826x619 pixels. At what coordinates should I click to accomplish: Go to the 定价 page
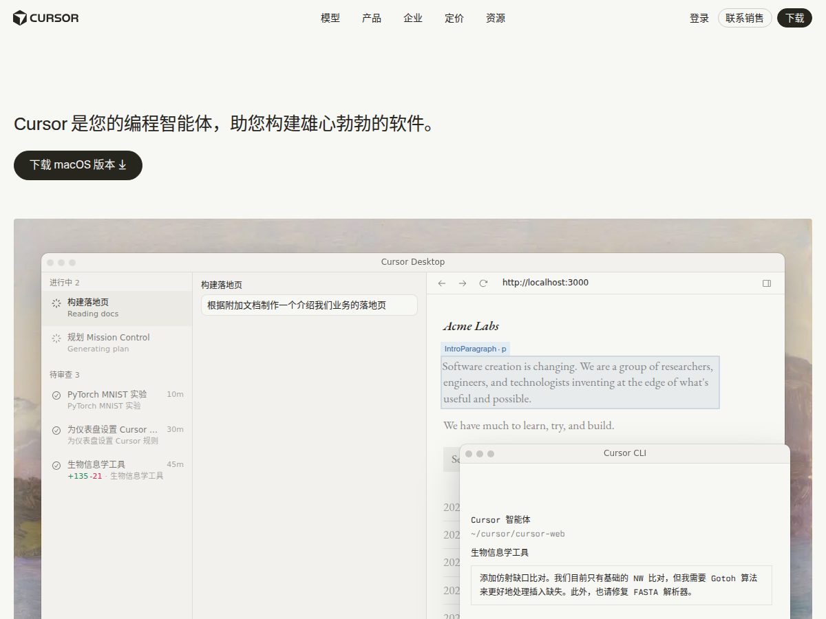click(x=454, y=18)
